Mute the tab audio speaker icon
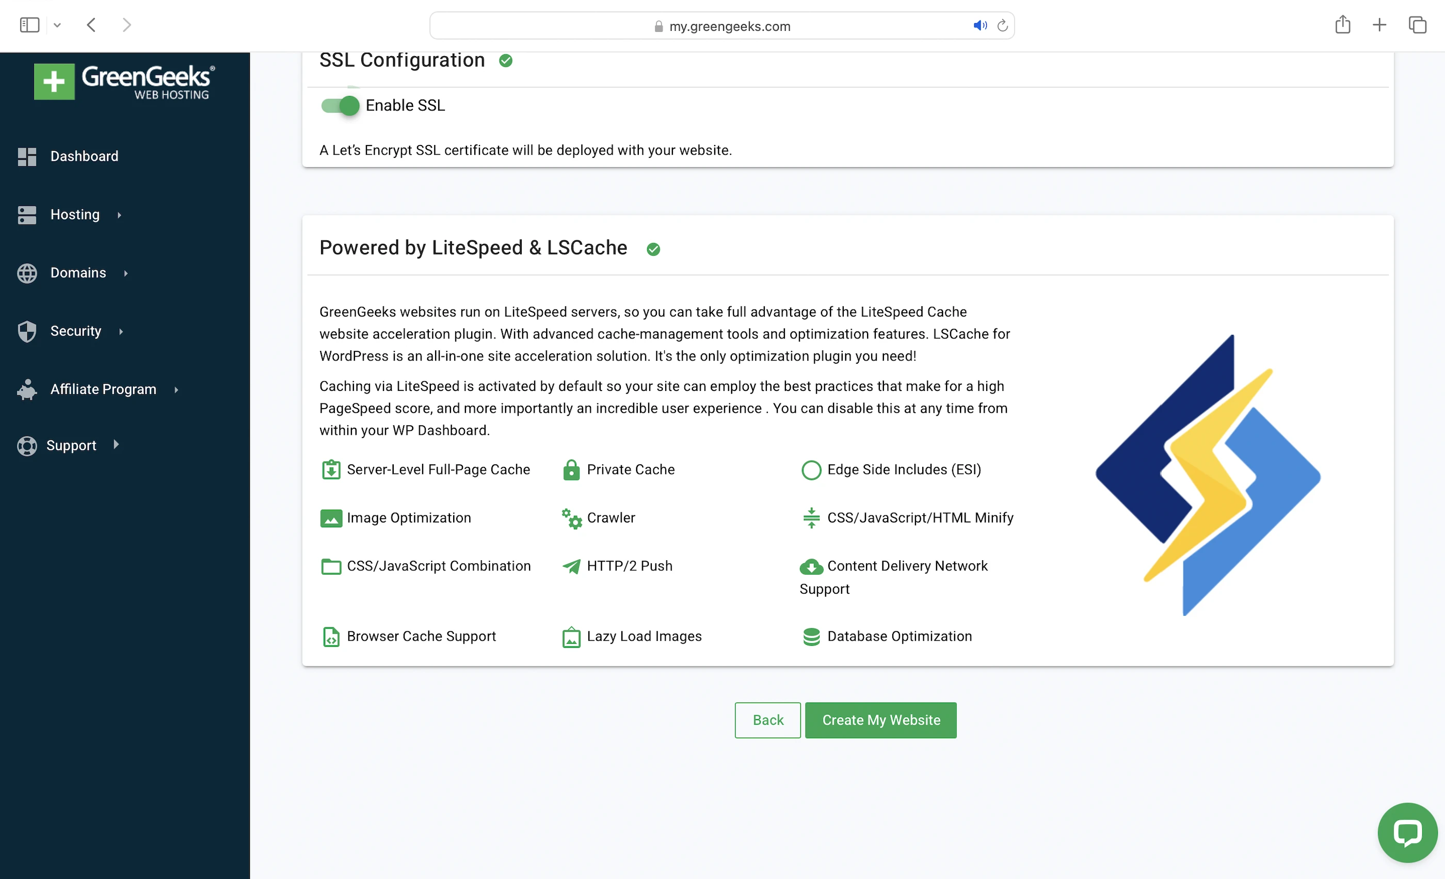1445x879 pixels. click(980, 26)
